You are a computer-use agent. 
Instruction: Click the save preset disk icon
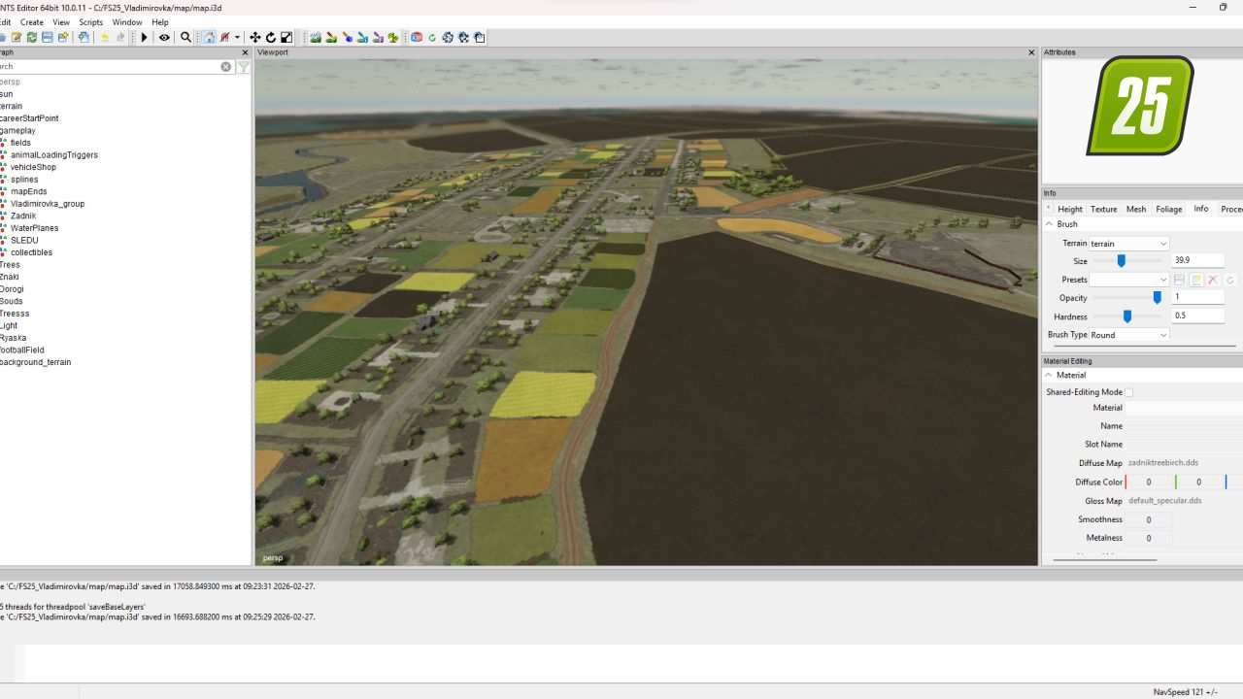click(x=1180, y=280)
